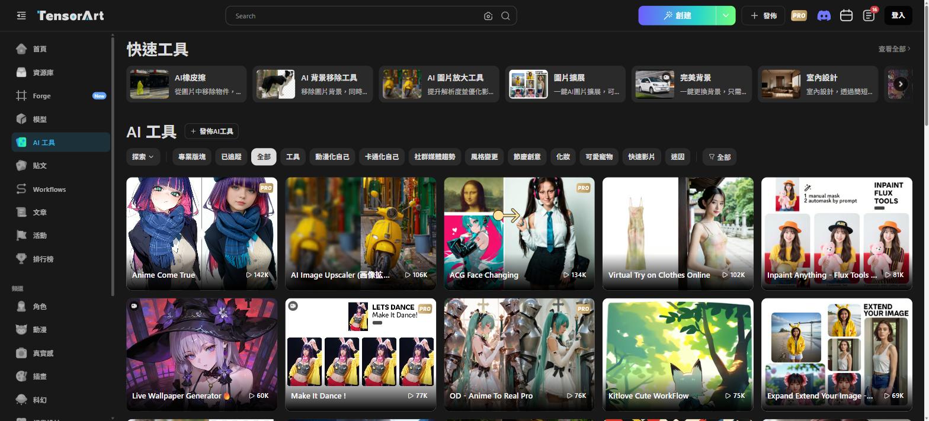This screenshot has height=421, width=929.
Task: Select the 快速影片 tab
Action: (641, 157)
